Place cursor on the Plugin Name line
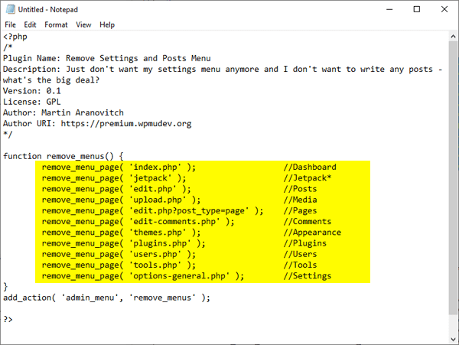 pyautogui.click(x=106, y=57)
